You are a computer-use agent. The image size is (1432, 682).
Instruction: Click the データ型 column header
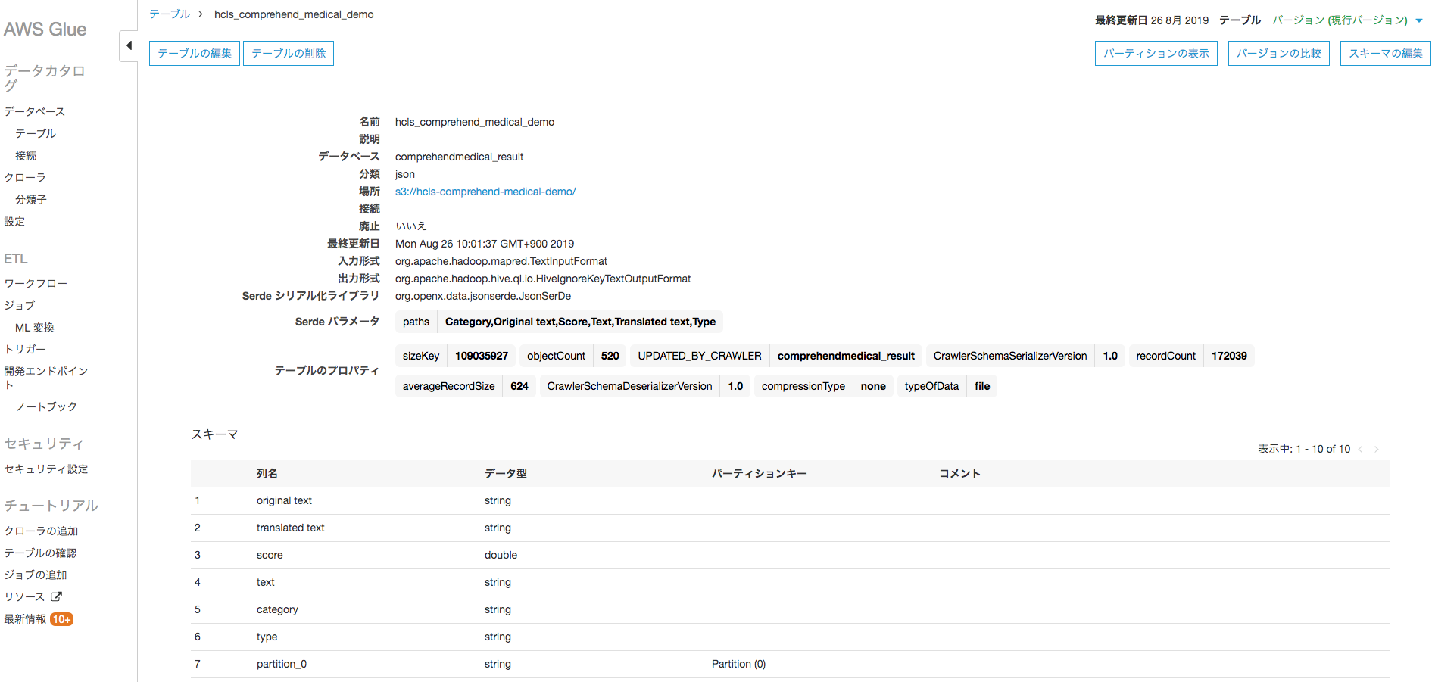(x=506, y=473)
